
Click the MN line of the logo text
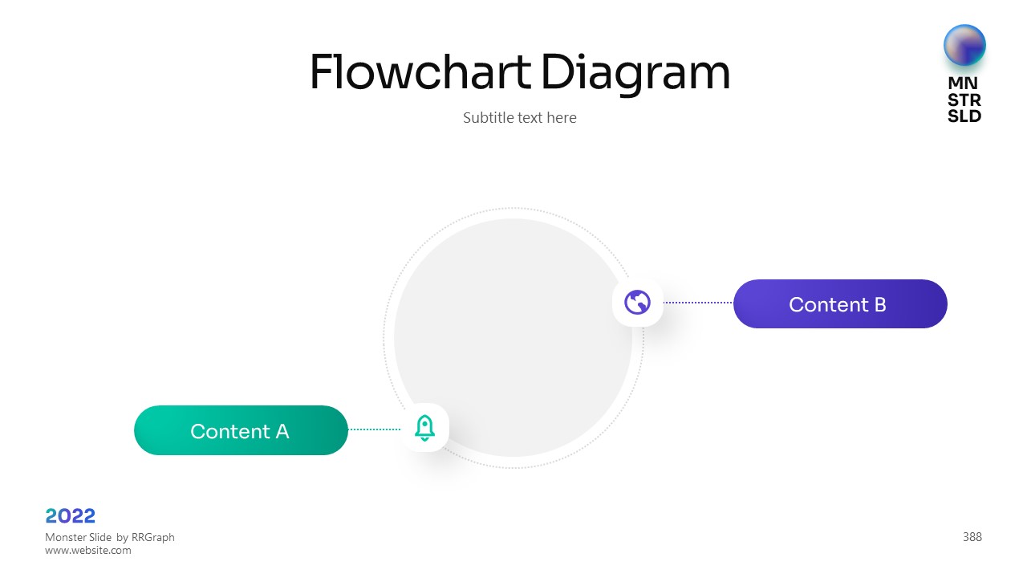coord(963,83)
